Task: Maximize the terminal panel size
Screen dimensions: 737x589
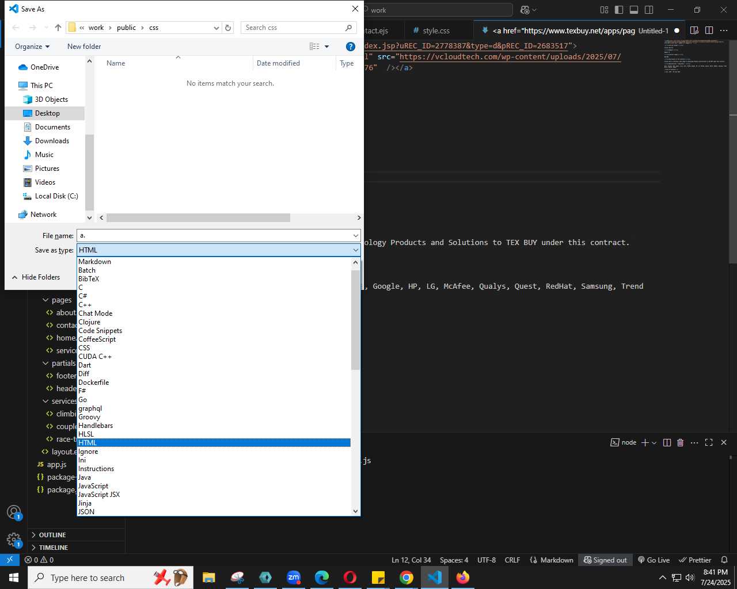Action: click(x=709, y=442)
